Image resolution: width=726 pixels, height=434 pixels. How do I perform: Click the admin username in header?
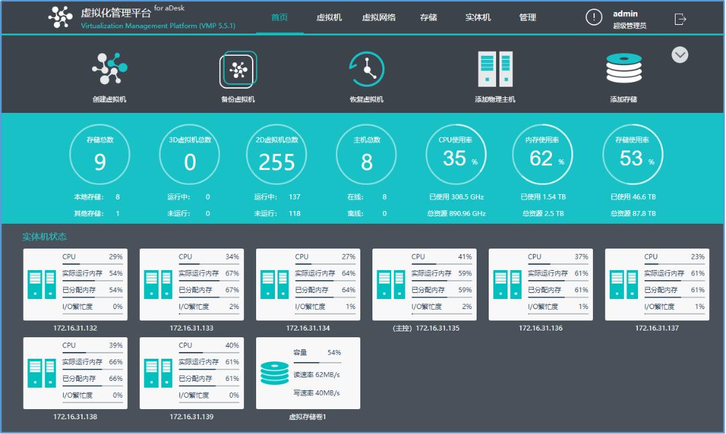(x=625, y=13)
